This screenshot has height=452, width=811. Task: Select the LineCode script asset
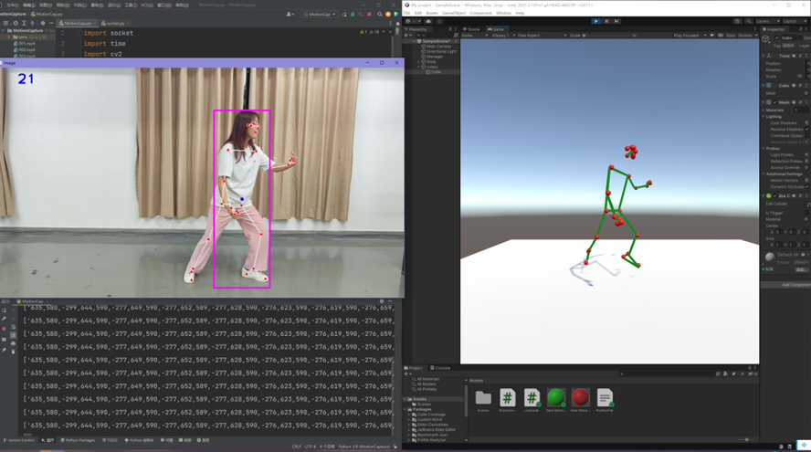click(x=532, y=397)
